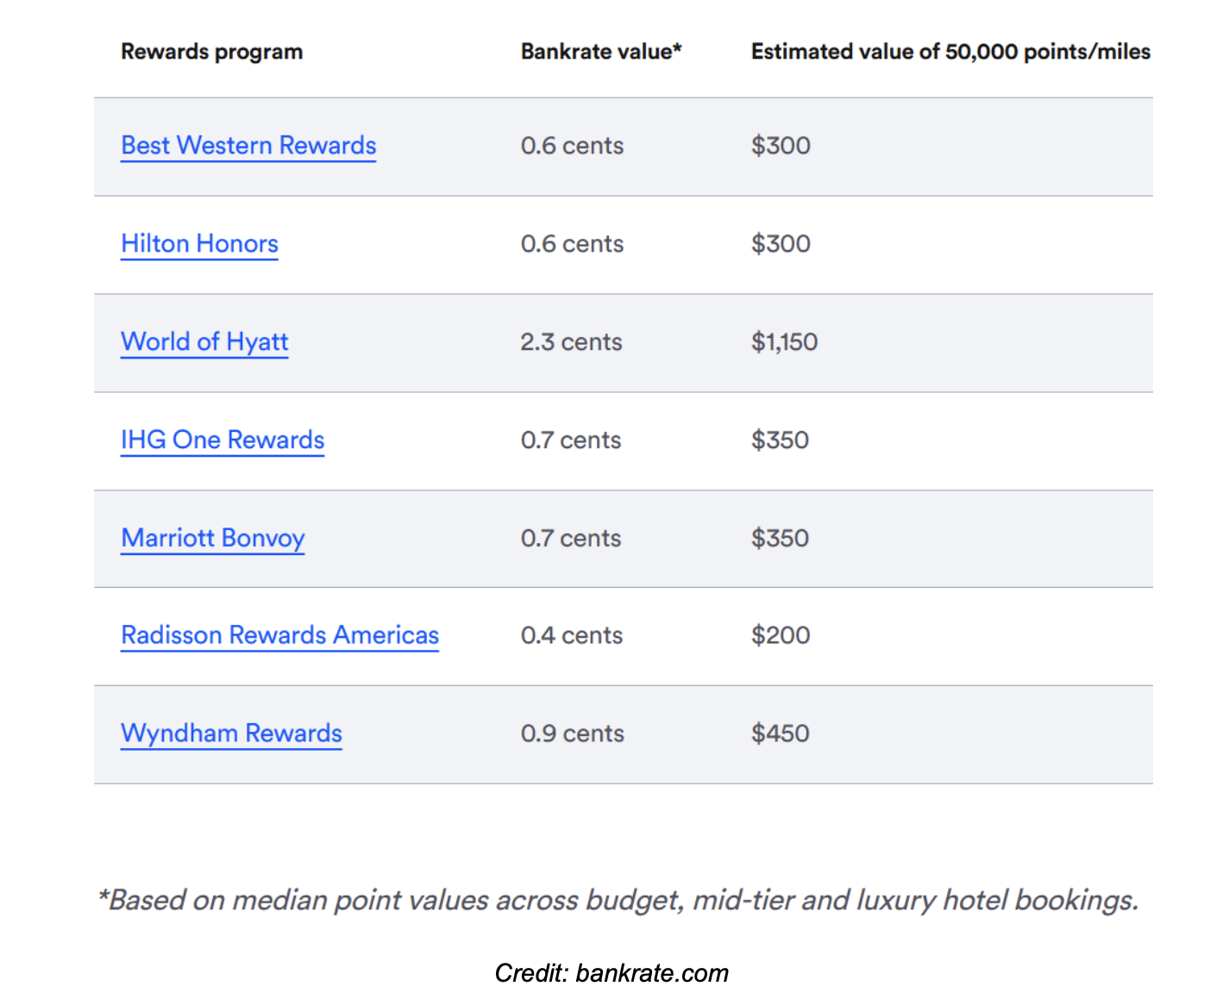Open Radisson Rewards Americas link
Image resolution: width=1223 pixels, height=1005 pixels.
point(279,636)
